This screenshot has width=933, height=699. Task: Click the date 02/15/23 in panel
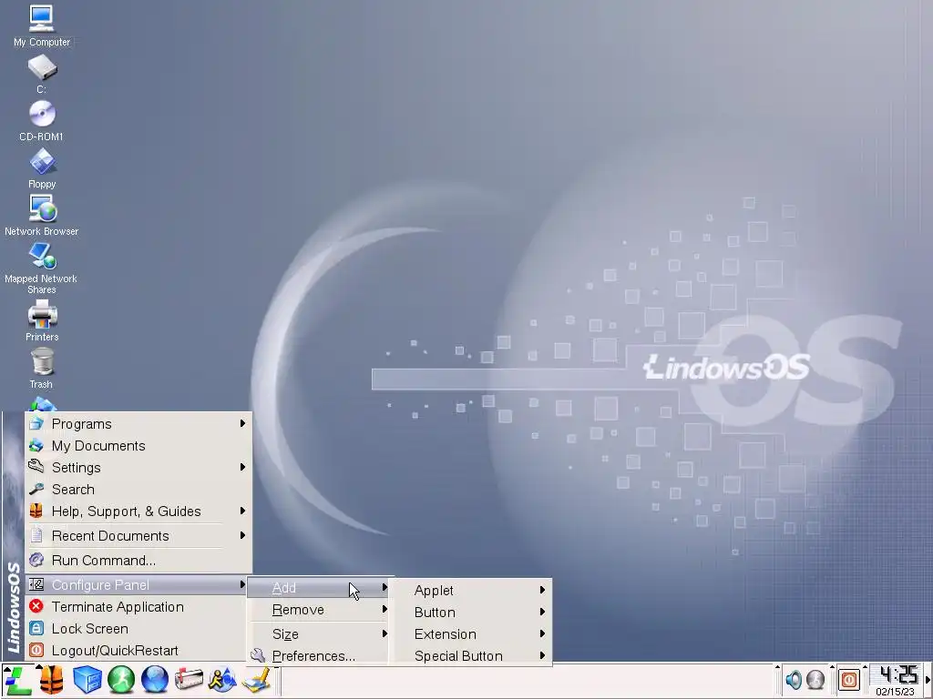895,692
